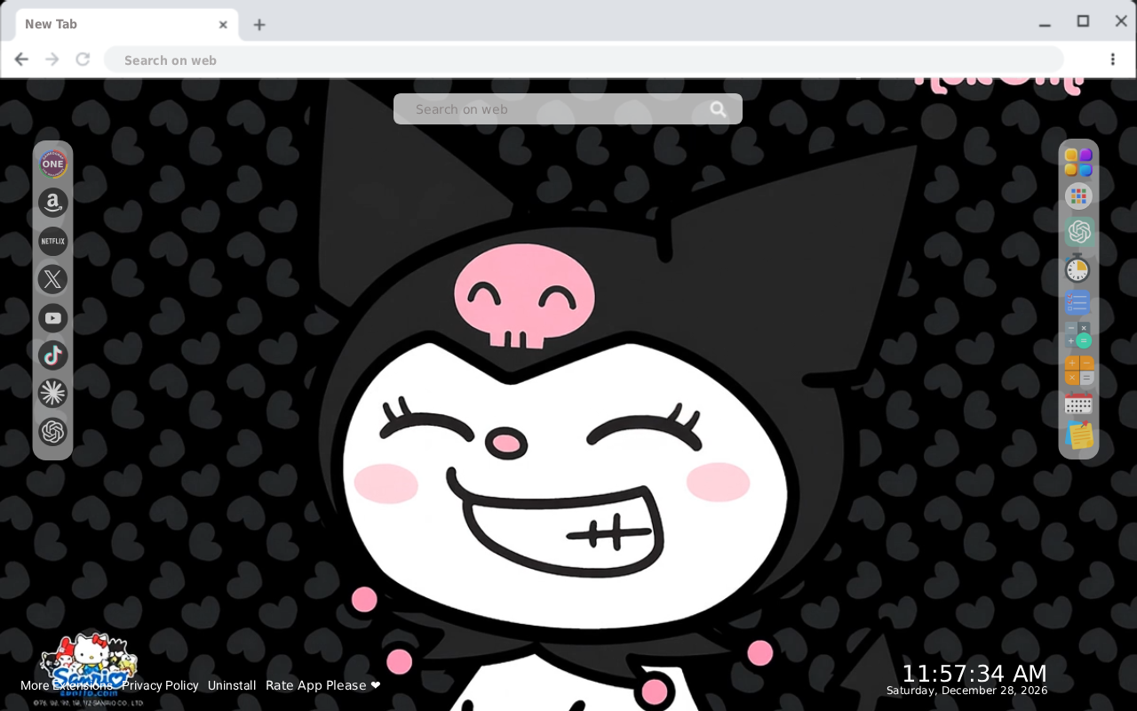
Task: Close the New Tab tab
Action: 223,25
